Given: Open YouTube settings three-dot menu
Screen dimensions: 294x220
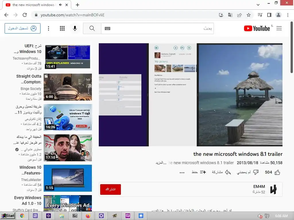Looking at the screenshot, I should [49, 28].
